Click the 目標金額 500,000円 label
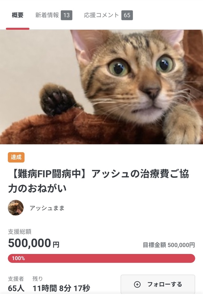This screenshot has height=296, width=203. [x=169, y=245]
